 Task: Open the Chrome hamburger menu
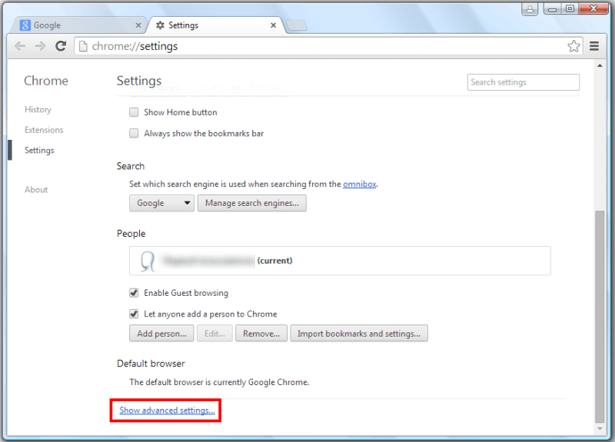pyautogui.click(x=594, y=46)
